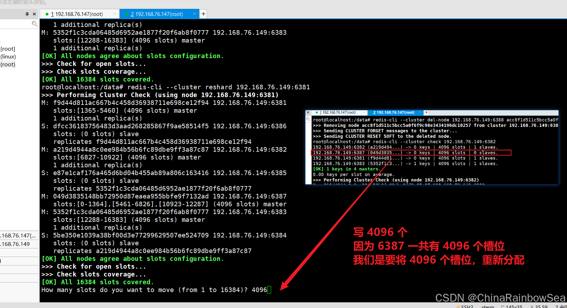Viewport: 567px width, 308px height.
Task: Select session tab 2 192.168.76.147(root)
Action: [x=159, y=14]
